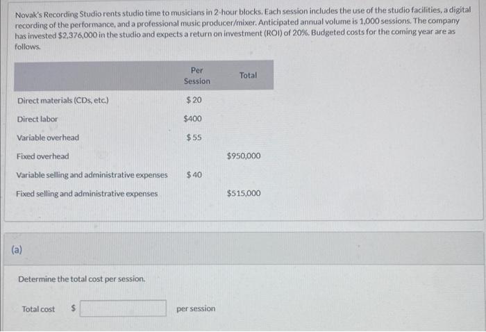Click the $40 variable selling value
486x332 pixels.
pyautogui.click(x=194, y=174)
